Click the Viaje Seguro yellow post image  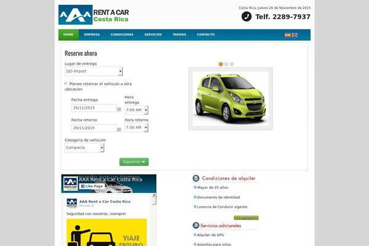[106, 232]
